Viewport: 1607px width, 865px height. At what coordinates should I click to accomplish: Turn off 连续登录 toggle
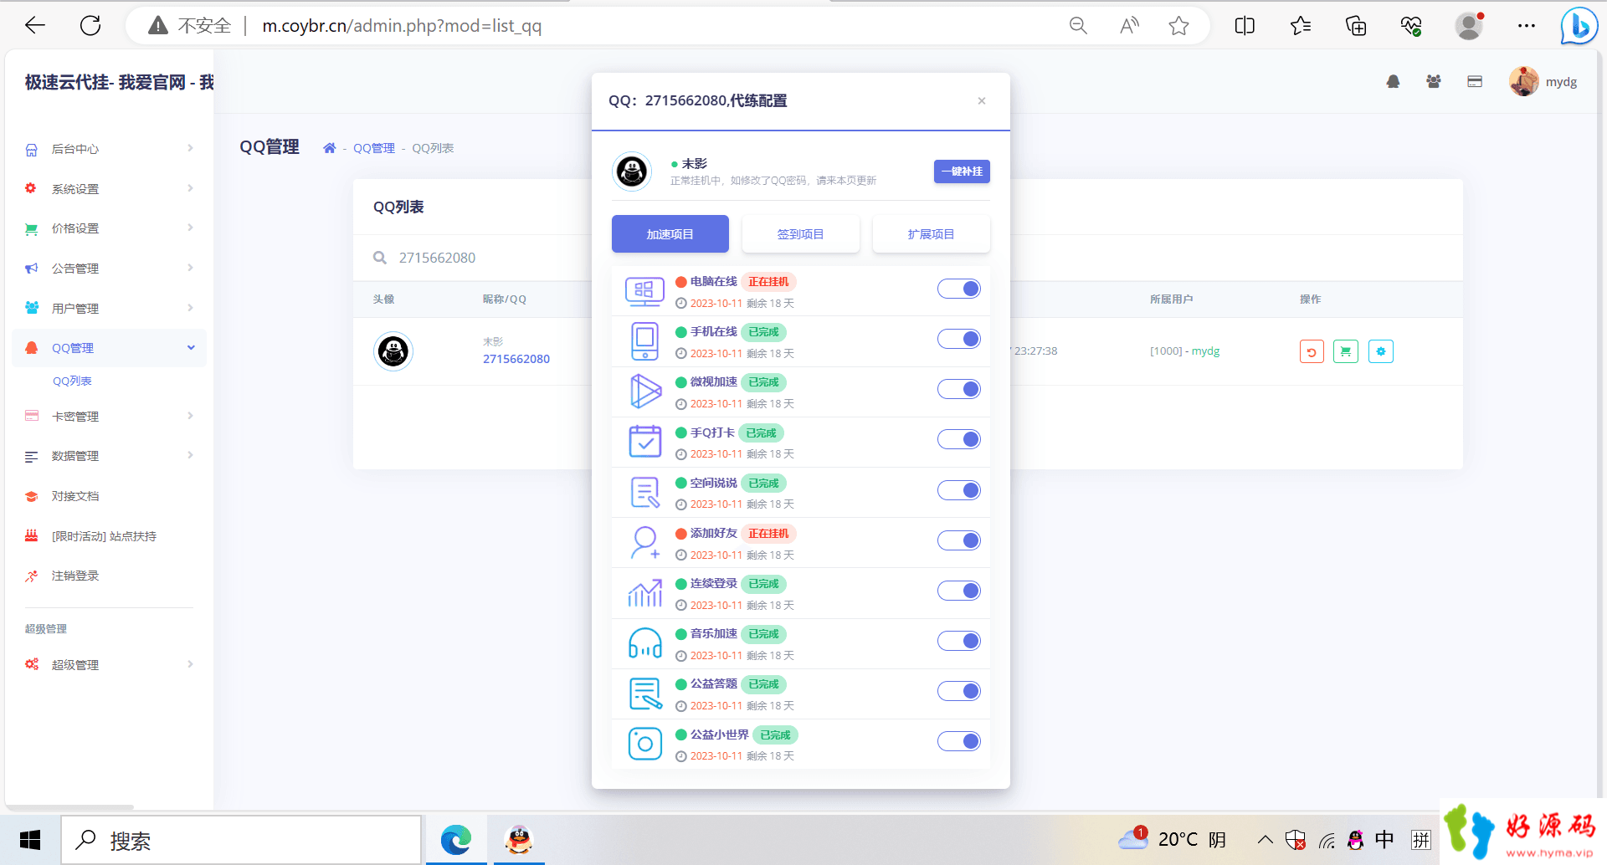[958, 591]
